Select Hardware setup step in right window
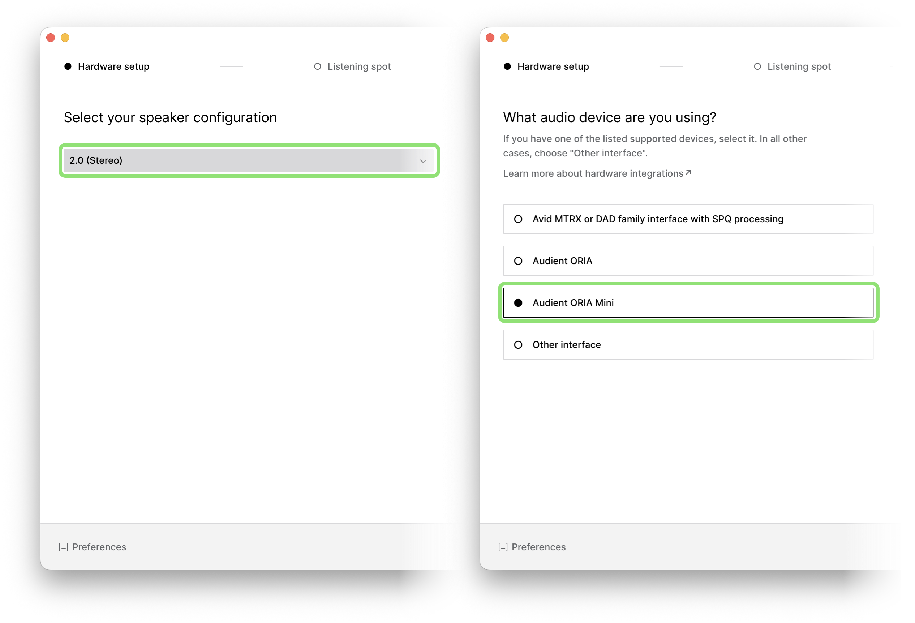Viewport: 915px width, 623px height. tap(546, 66)
